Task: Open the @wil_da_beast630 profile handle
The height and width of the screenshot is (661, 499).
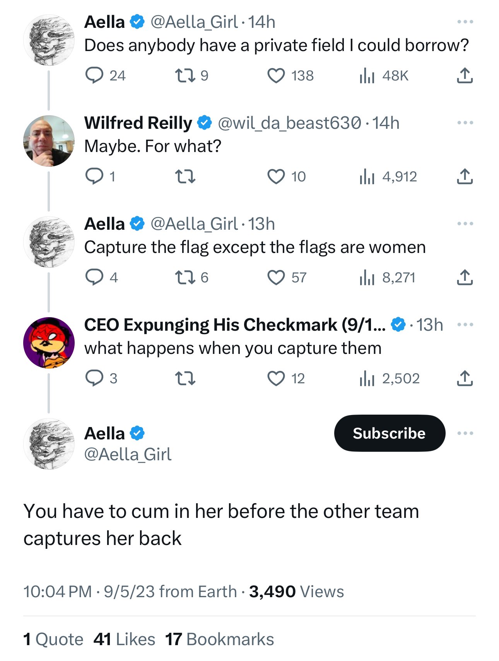Action: click(x=289, y=123)
